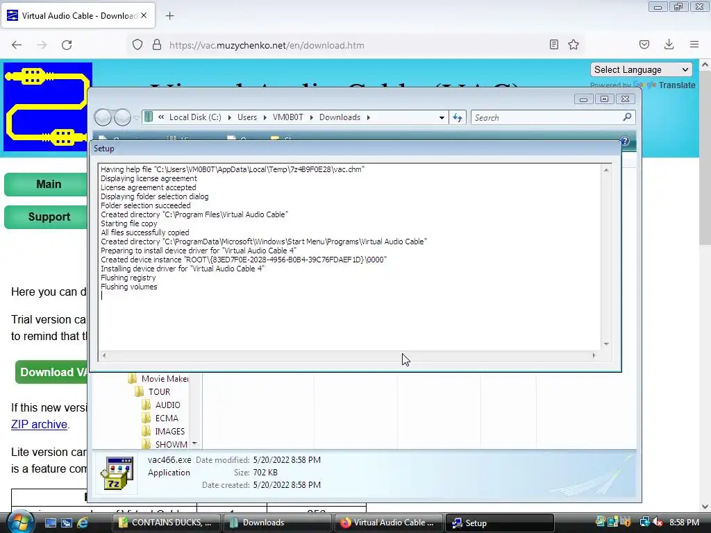Viewport: 711px width, 533px height.
Task: Click Show Desktop quick launch icon
Action: point(50,523)
